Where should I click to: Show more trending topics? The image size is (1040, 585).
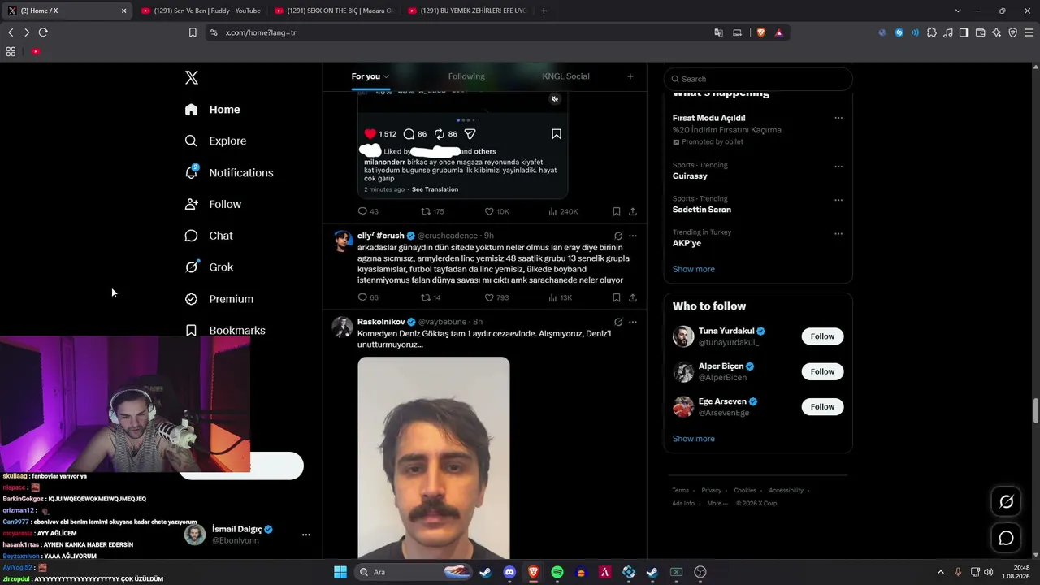pyautogui.click(x=694, y=269)
